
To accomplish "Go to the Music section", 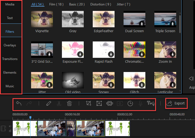I will pos(10,86).
